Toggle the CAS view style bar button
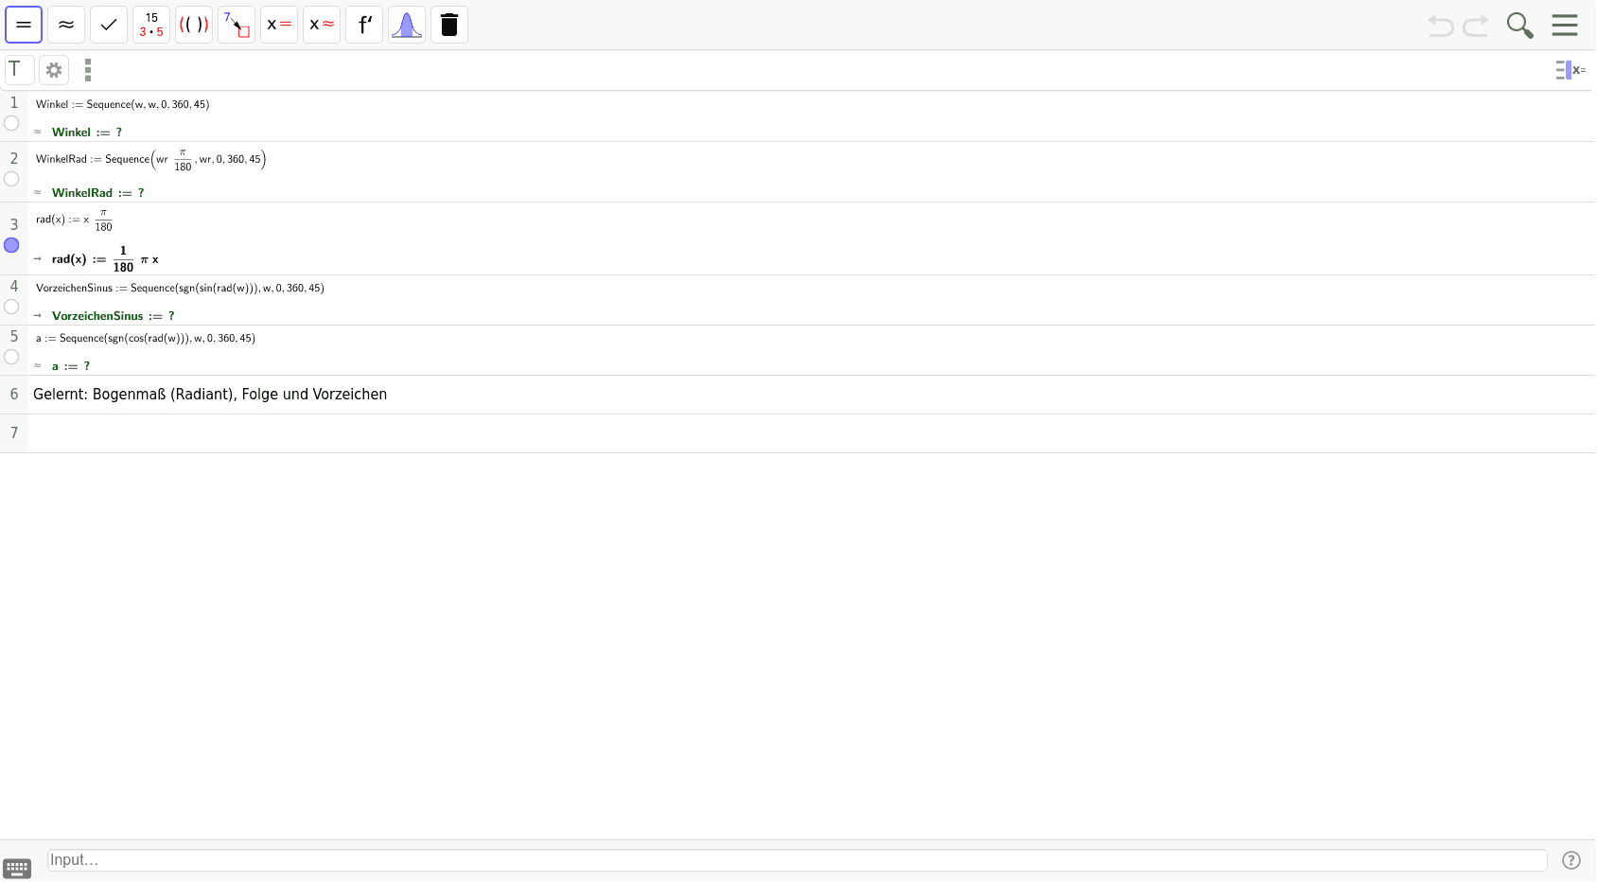Image resolution: width=1597 pixels, height=882 pixels. pos(1571,70)
